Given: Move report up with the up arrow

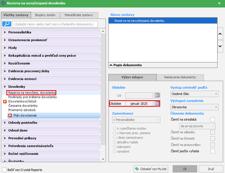Looking at the screenshot, I should click(x=220, y=34).
